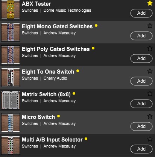Favorite Eight Mono Gated Switches with star

tap(150, 26)
